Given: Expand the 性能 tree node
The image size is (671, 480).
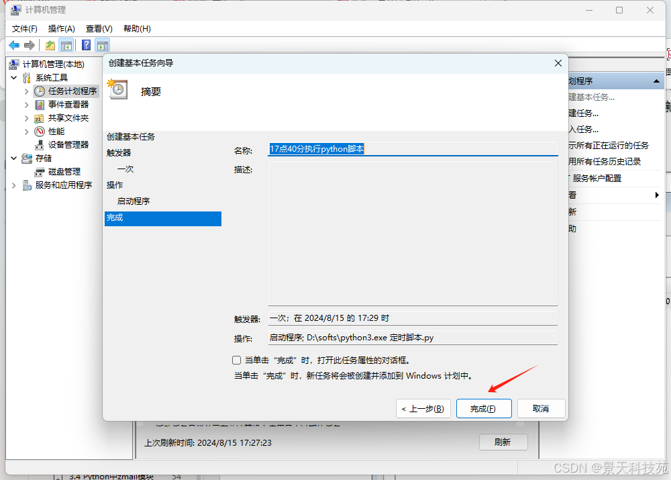Looking at the screenshot, I should click(27, 132).
